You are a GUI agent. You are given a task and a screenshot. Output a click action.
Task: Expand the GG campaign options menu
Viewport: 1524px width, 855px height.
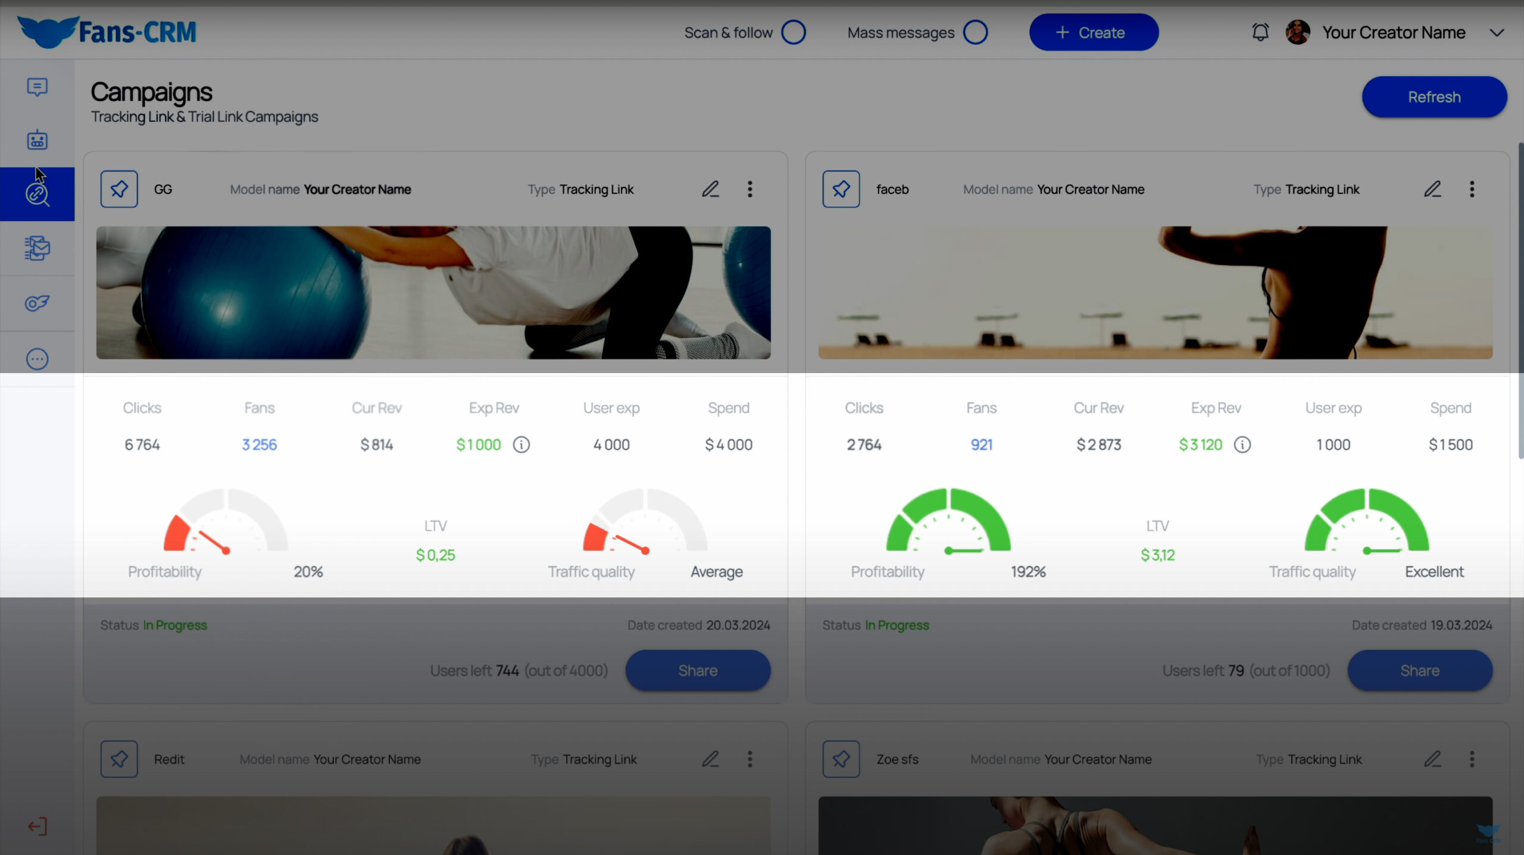click(751, 189)
